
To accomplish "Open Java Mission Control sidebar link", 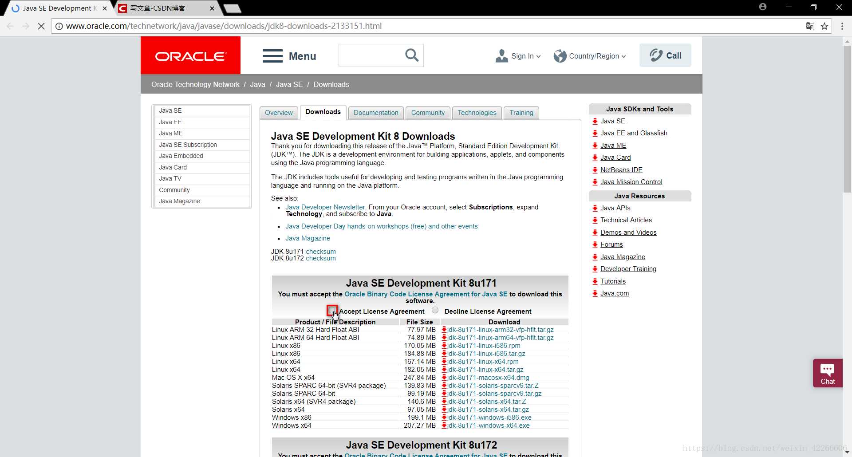I will coord(631,182).
